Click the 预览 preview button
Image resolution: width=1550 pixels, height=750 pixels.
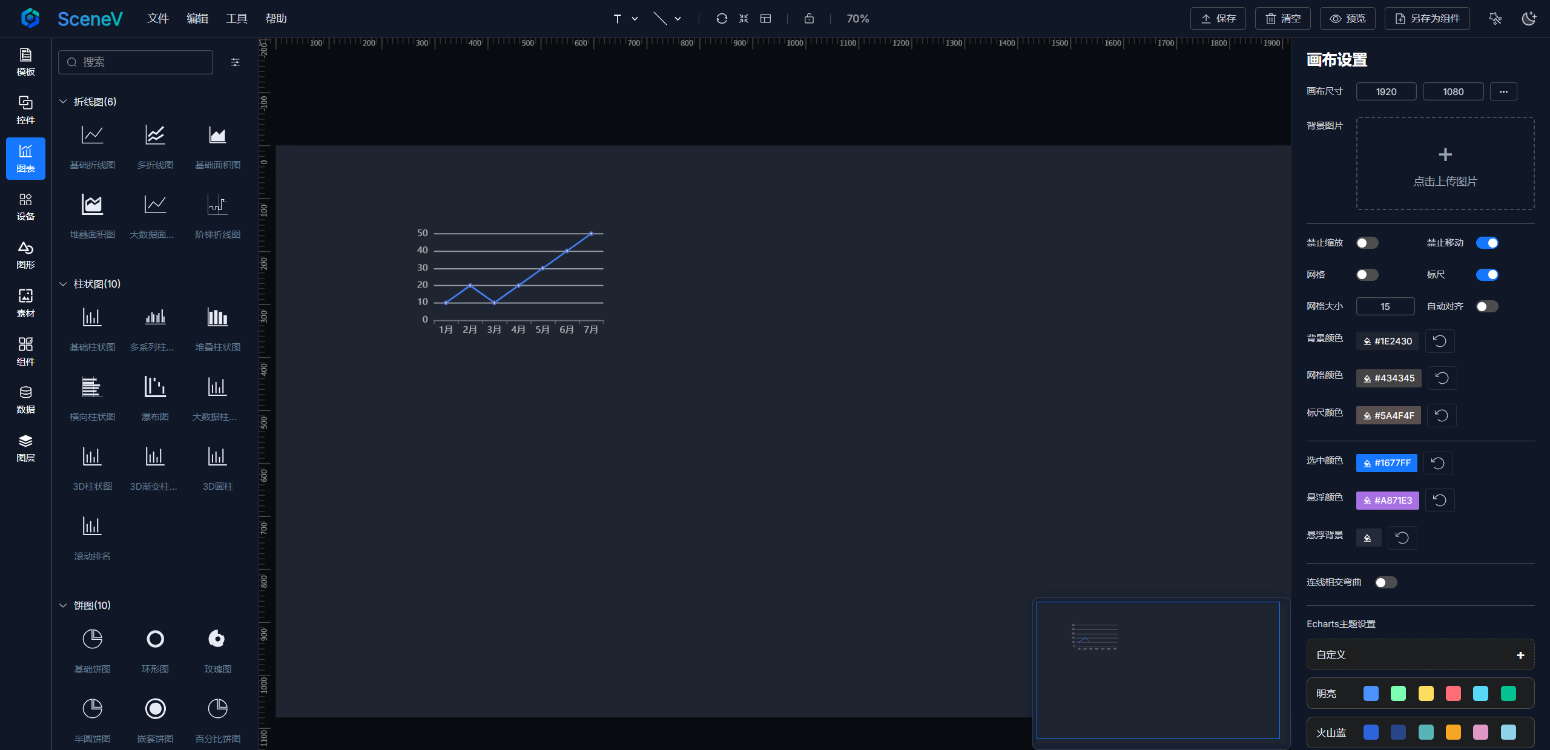click(x=1347, y=19)
